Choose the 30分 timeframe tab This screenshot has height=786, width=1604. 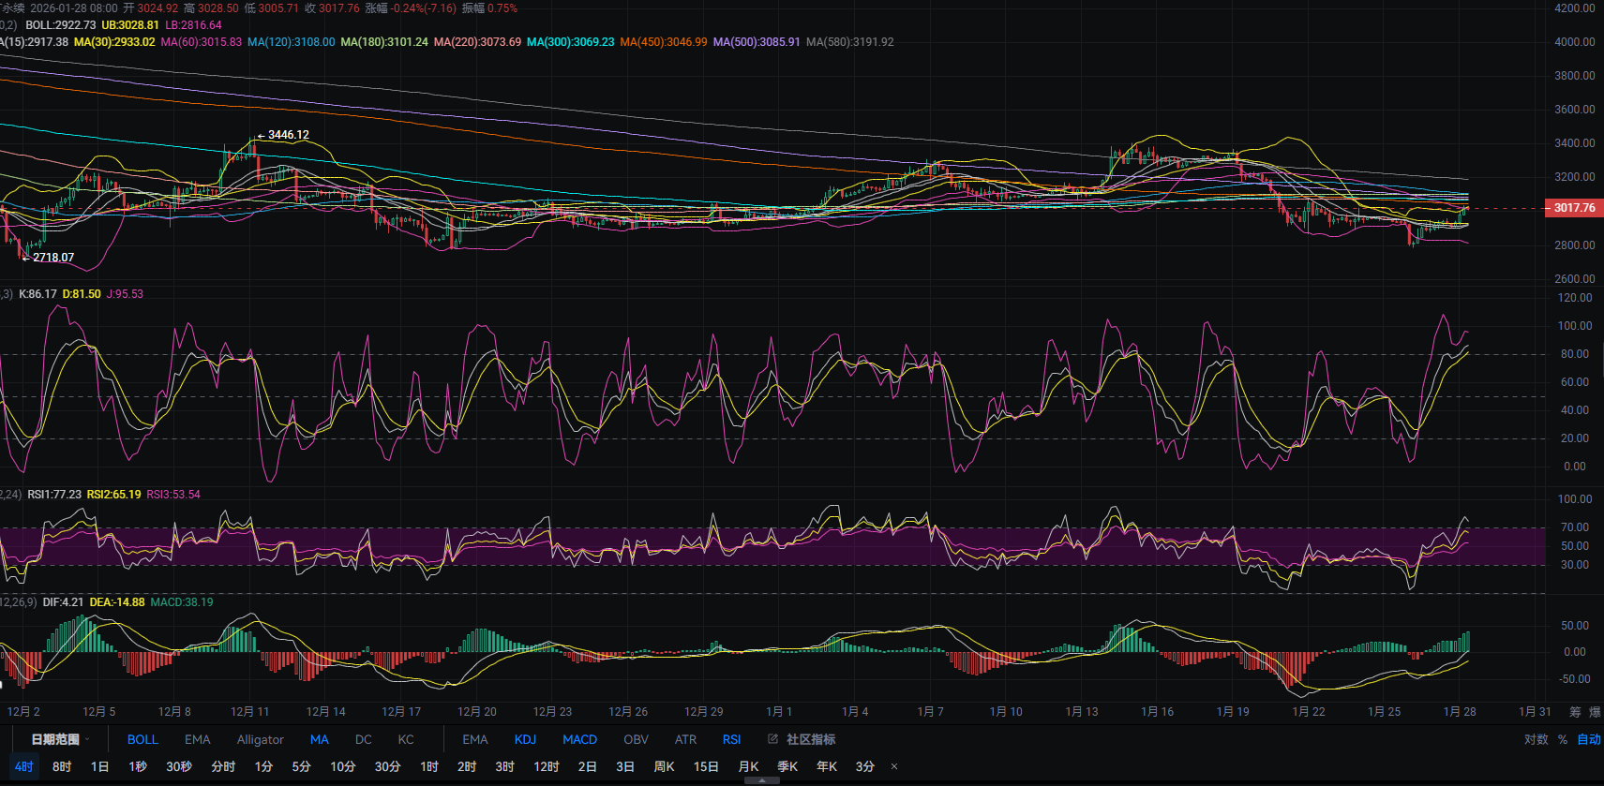(x=387, y=766)
